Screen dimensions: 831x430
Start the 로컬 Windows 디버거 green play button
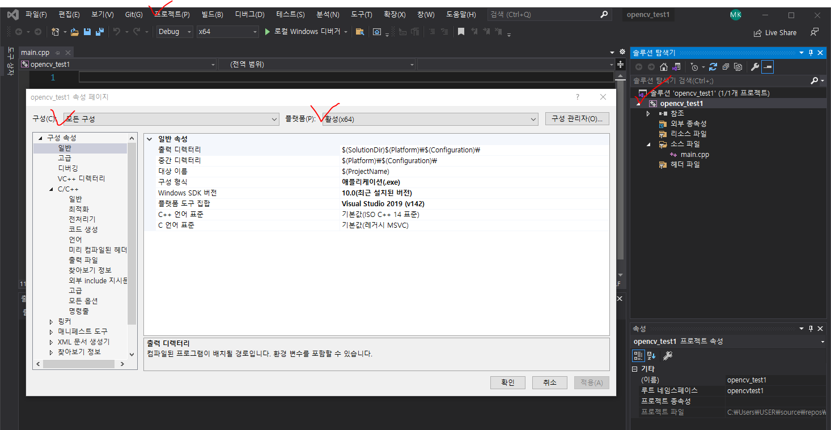268,32
